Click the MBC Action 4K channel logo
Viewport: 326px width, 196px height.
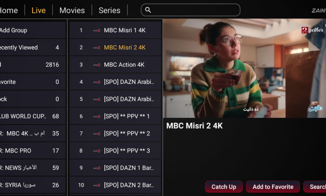[97, 65]
